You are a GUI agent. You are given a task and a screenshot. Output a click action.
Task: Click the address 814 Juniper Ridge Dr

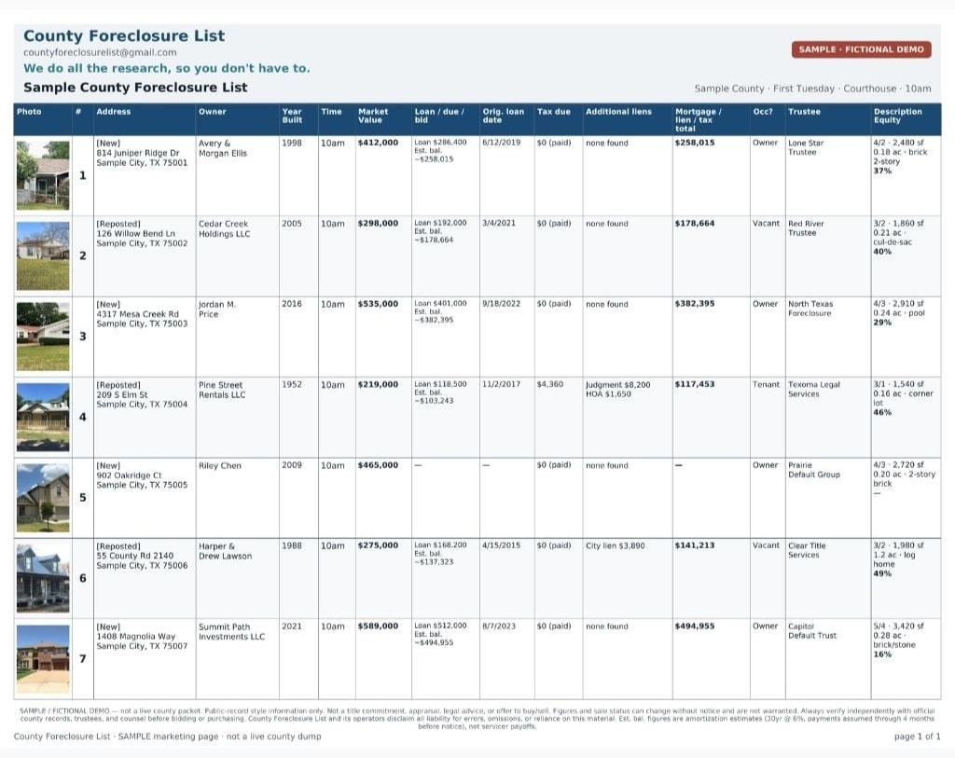(x=138, y=153)
